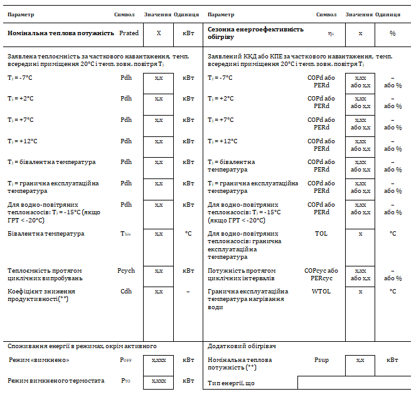Click 'Режим вимкненого термостата' label
Screen dimensions: 416x394
click(56, 381)
